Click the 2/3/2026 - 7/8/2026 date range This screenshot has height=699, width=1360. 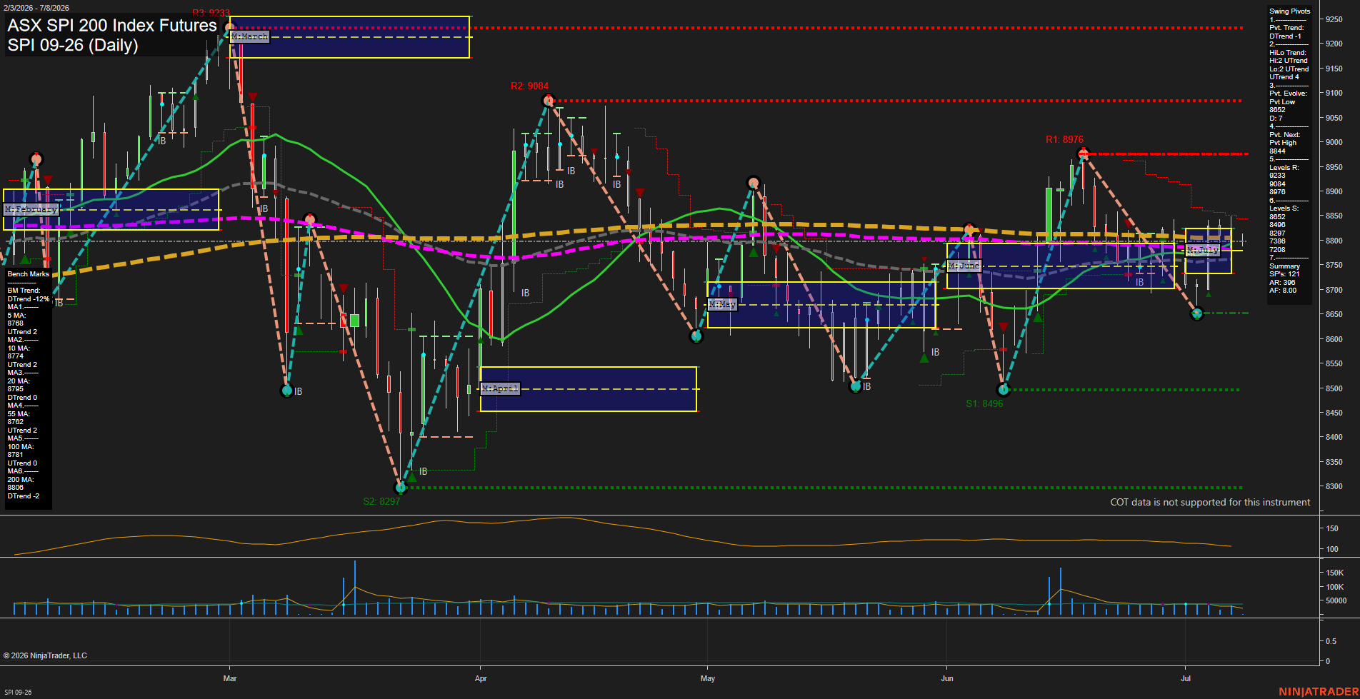point(36,8)
